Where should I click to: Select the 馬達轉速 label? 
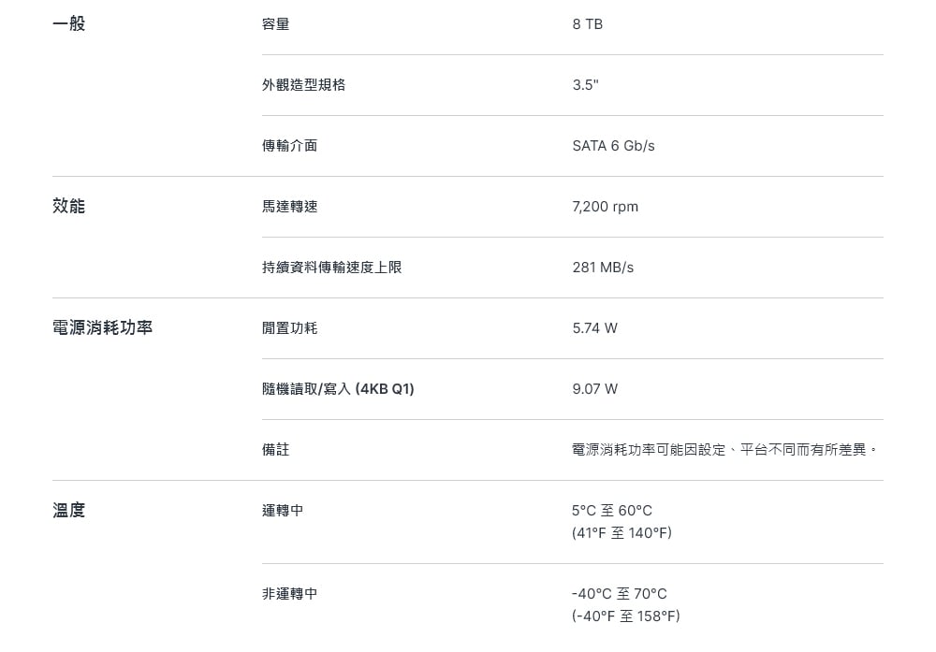tap(289, 207)
